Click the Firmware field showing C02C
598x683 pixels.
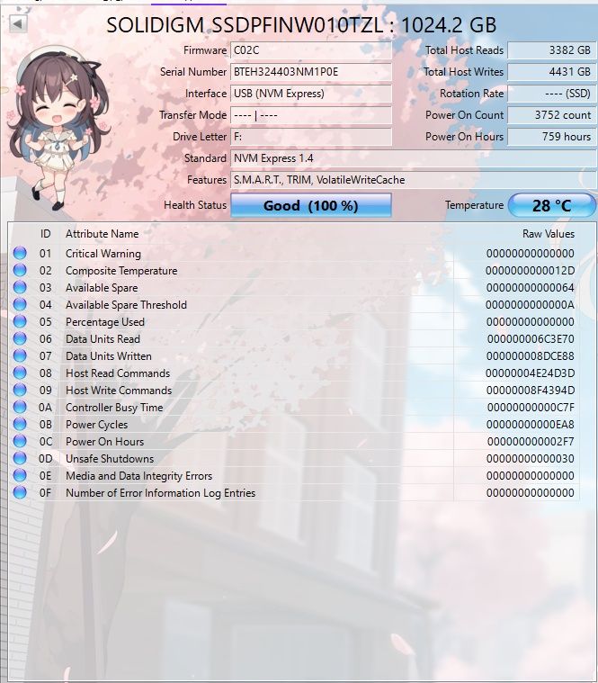tap(311, 50)
